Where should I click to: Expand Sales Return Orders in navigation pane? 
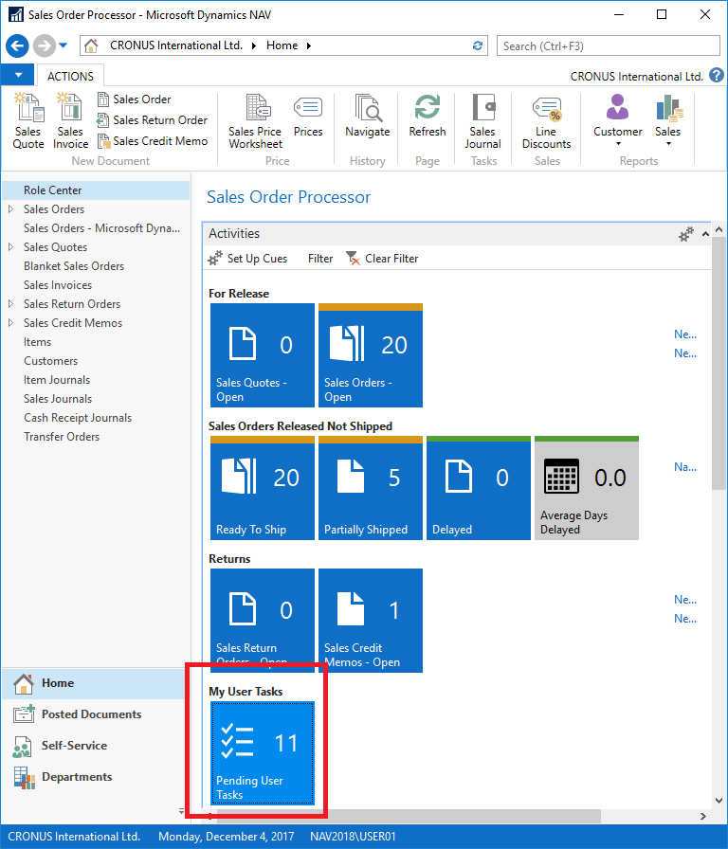[10, 304]
